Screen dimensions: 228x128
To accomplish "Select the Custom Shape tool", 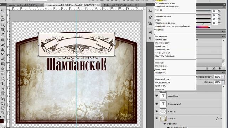I will coord(3,93).
